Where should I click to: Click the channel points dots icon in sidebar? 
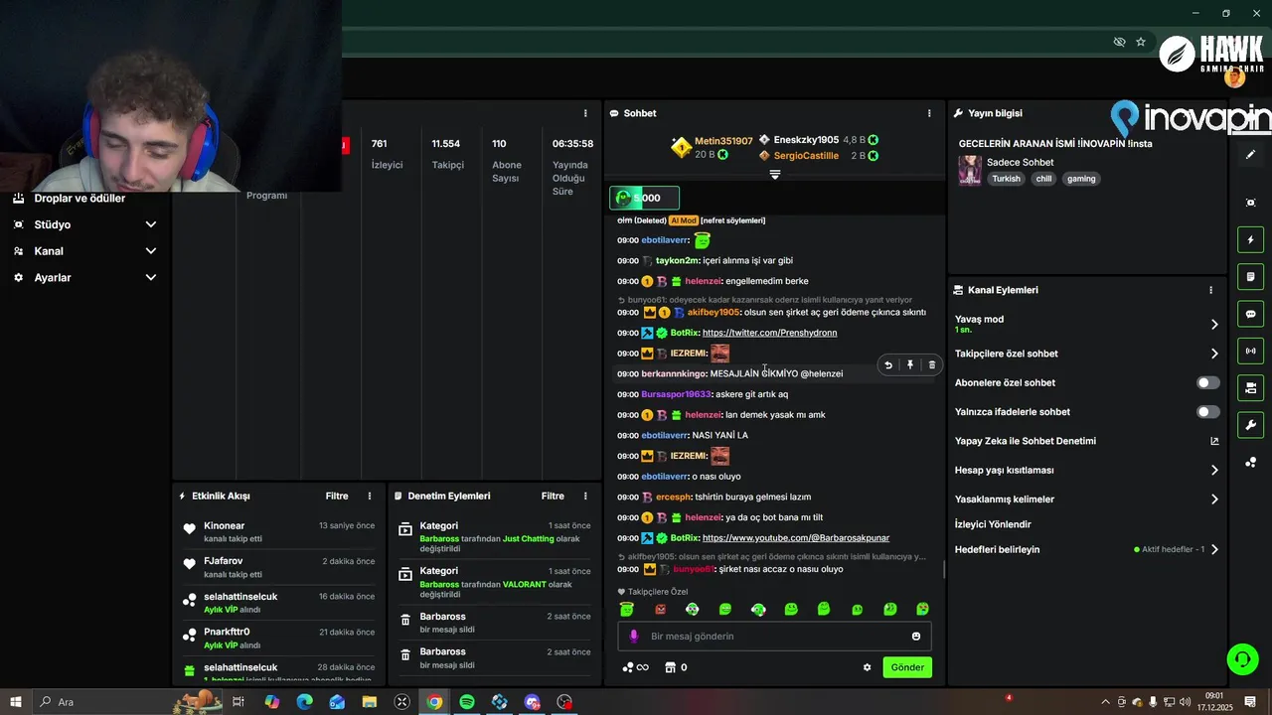(1250, 463)
